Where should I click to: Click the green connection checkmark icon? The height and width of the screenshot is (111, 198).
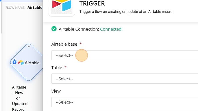tap(54, 29)
